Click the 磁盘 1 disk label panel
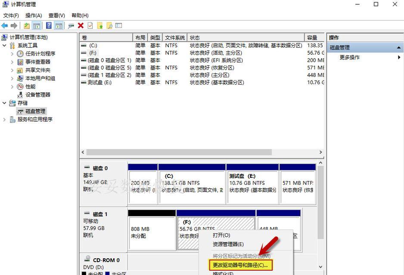404x275 pixels. pos(103,230)
